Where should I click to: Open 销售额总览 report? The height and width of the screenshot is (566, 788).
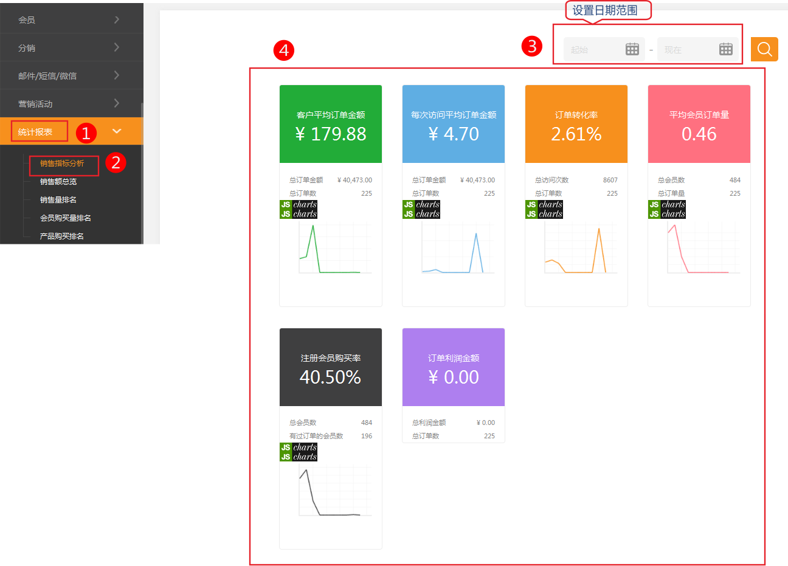58,182
